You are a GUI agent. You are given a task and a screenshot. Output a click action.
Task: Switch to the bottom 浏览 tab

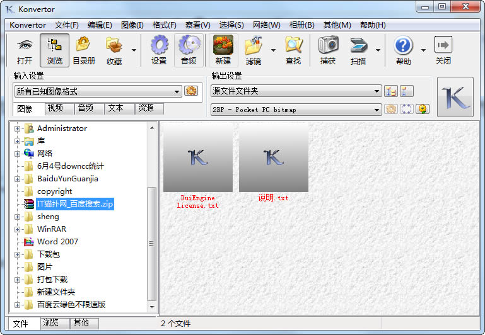(x=54, y=323)
